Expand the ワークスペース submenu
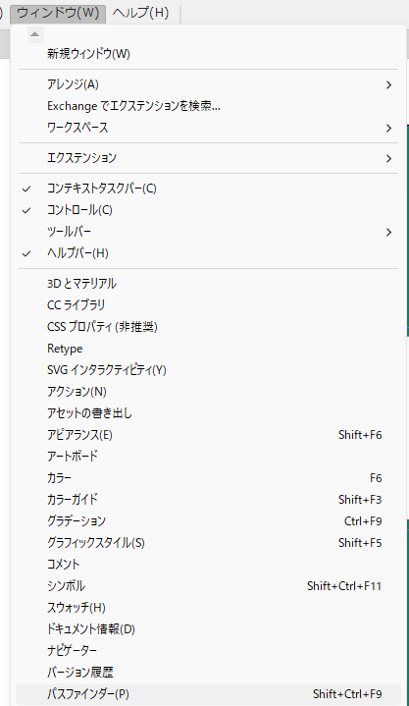Screen dimensions: 409x706 pos(208,128)
